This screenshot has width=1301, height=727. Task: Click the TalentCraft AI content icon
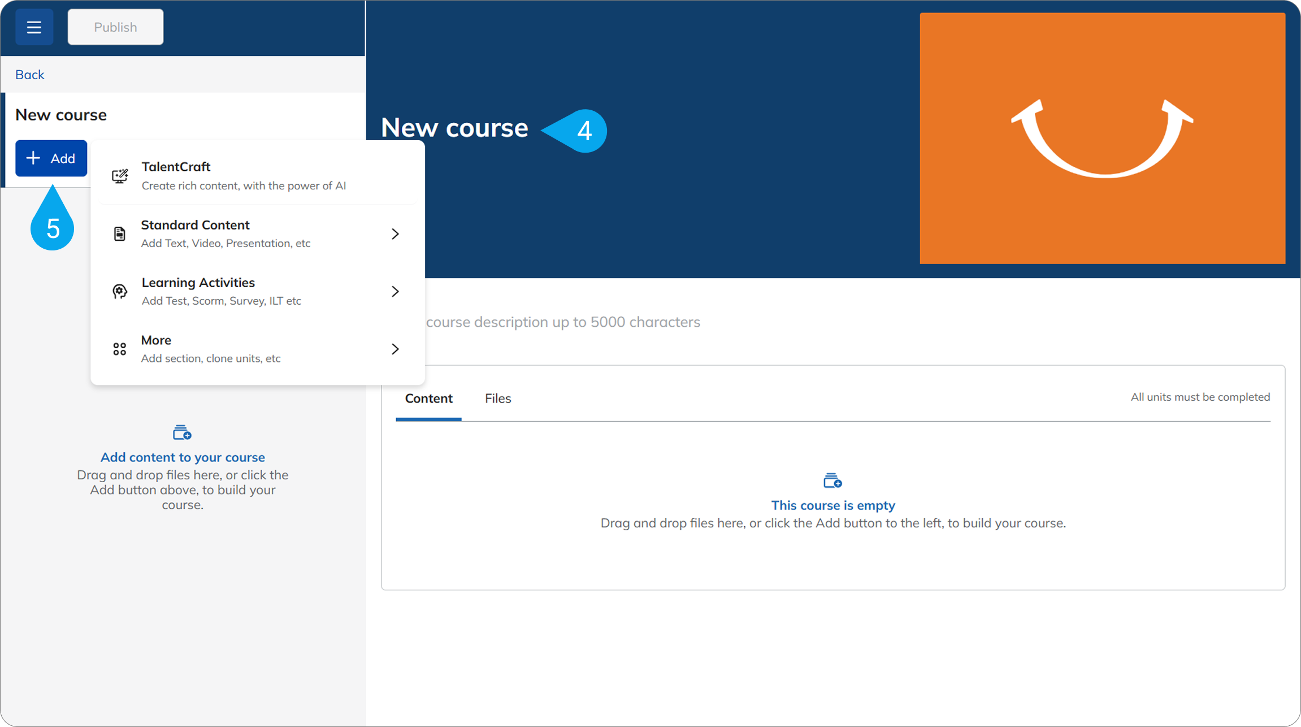[x=120, y=176]
